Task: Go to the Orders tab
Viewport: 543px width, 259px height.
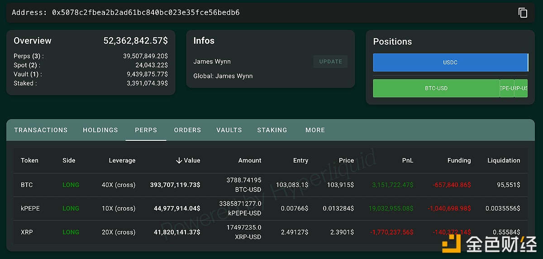Action: click(187, 130)
